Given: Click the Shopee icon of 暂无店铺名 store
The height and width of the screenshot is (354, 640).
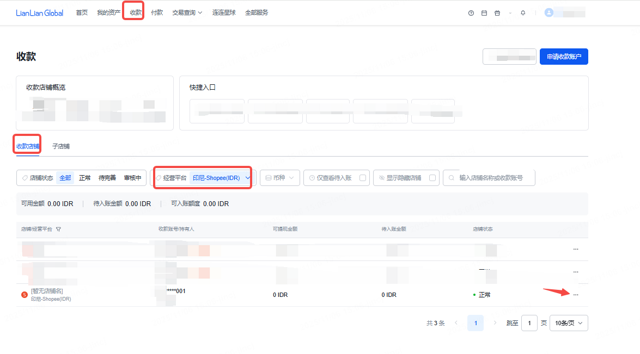Looking at the screenshot, I should click(x=25, y=295).
